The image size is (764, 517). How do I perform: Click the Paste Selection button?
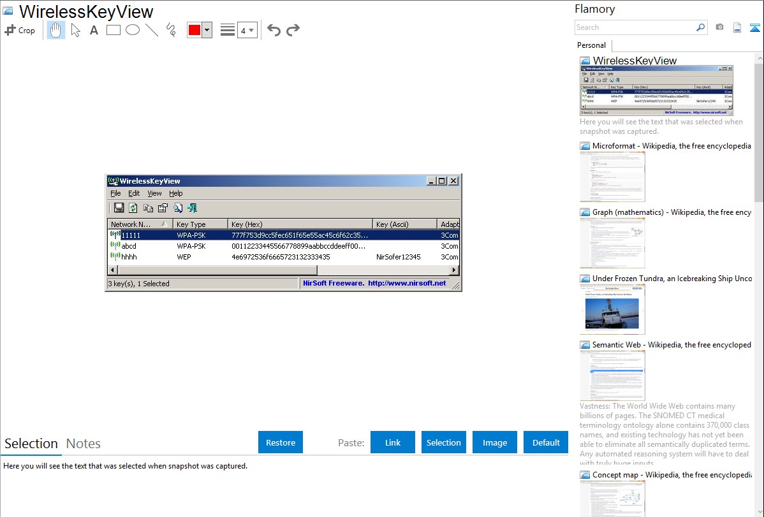click(444, 442)
